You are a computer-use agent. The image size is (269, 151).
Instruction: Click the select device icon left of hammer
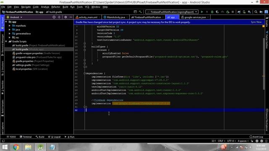click(x=135, y=12)
